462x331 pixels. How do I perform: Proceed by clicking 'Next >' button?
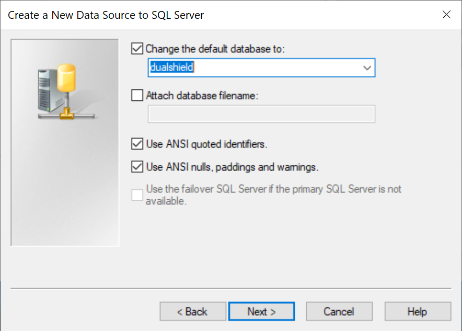tap(261, 312)
